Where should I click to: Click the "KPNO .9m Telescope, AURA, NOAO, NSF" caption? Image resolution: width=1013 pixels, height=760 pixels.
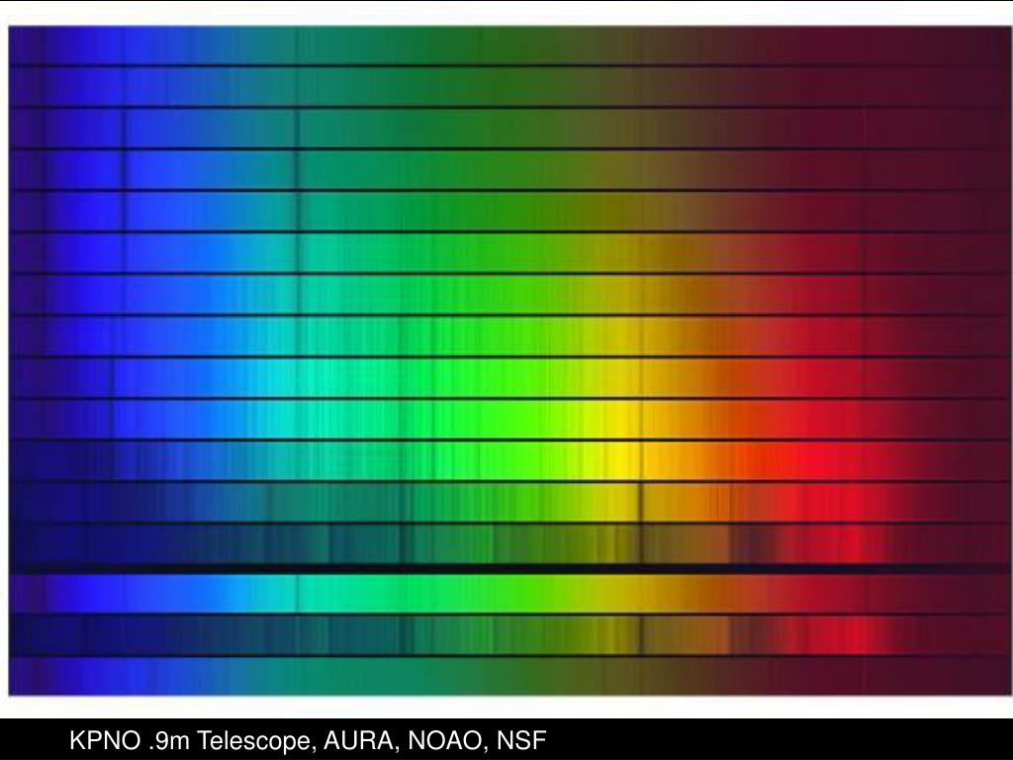click(x=308, y=740)
